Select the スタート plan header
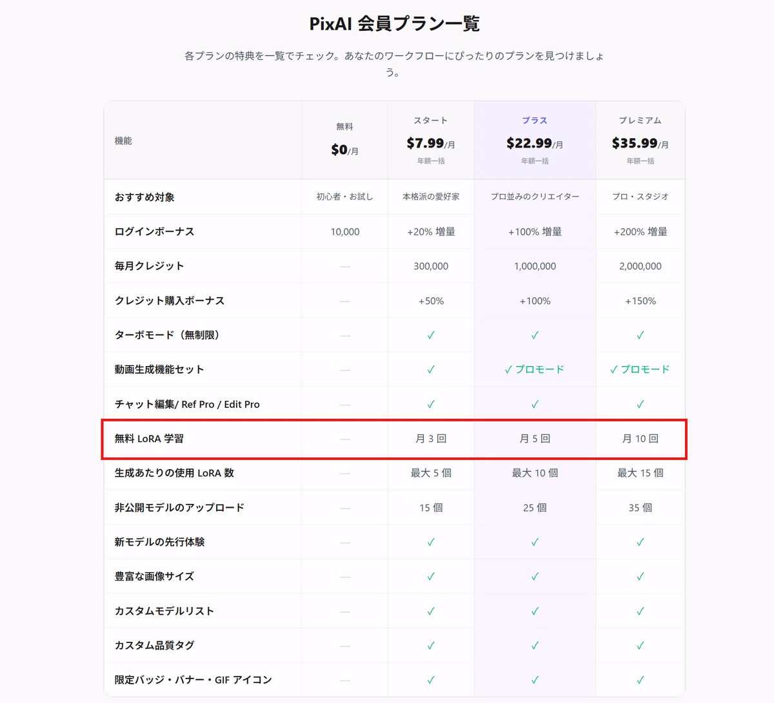 click(x=431, y=120)
